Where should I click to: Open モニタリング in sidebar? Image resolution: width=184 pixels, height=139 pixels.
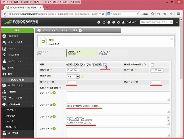pyautogui.click(x=17, y=36)
